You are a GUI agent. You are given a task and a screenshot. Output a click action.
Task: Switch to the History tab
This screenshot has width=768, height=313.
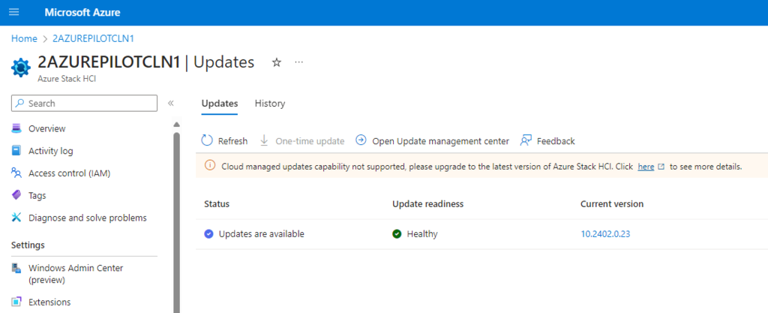click(x=270, y=104)
